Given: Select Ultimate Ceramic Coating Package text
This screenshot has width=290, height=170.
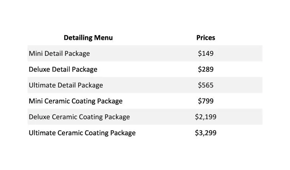Looking at the screenshot, I should pos(82,133).
